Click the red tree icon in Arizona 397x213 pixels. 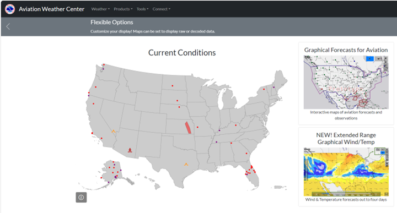coord(130,150)
